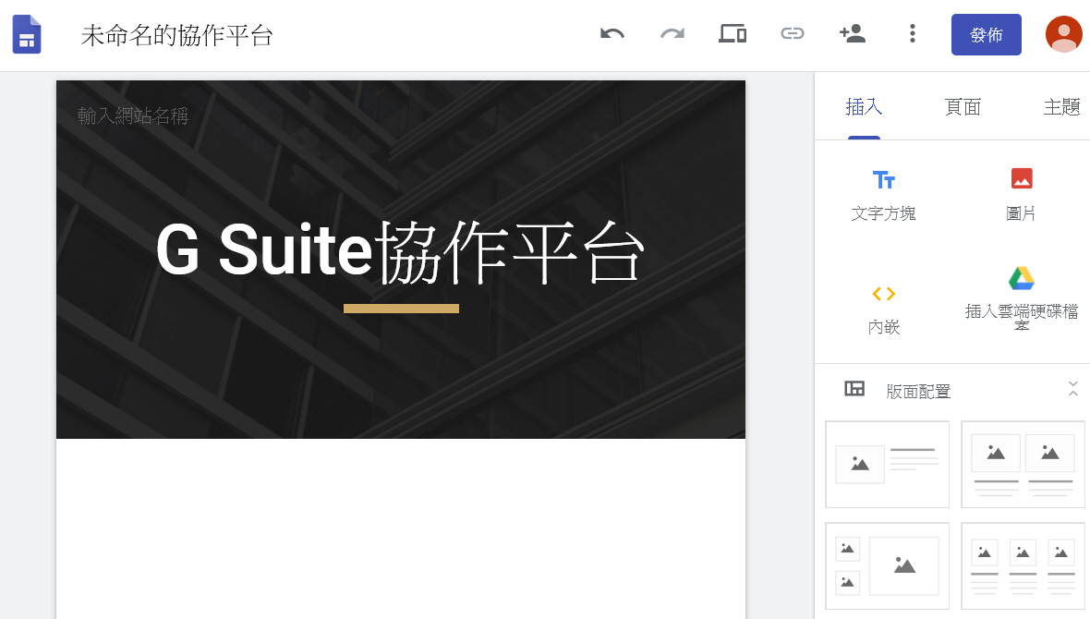Open the add collaborators icon
The width and height of the screenshot is (1090, 619).
pos(853,33)
